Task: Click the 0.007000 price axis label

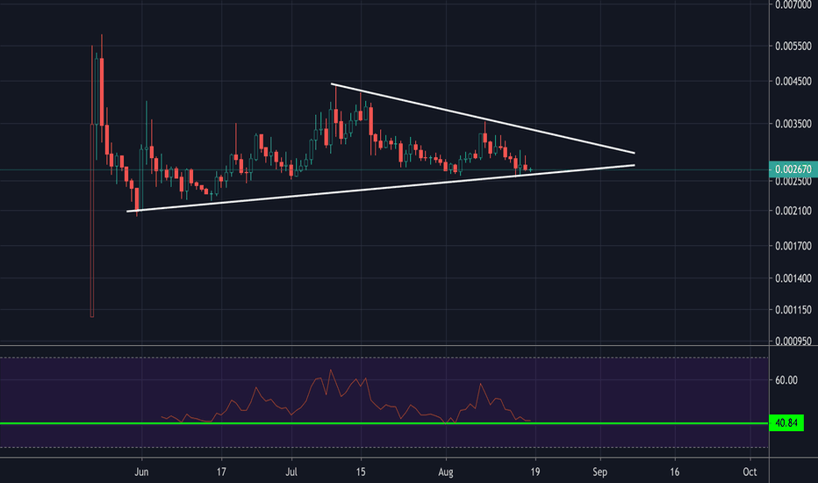Action: (793, 4)
